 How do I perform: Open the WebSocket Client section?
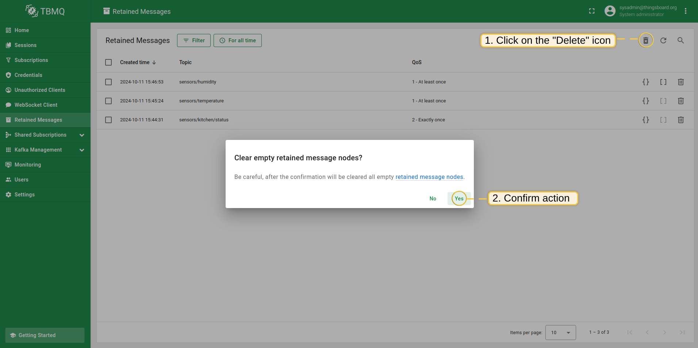tap(36, 105)
